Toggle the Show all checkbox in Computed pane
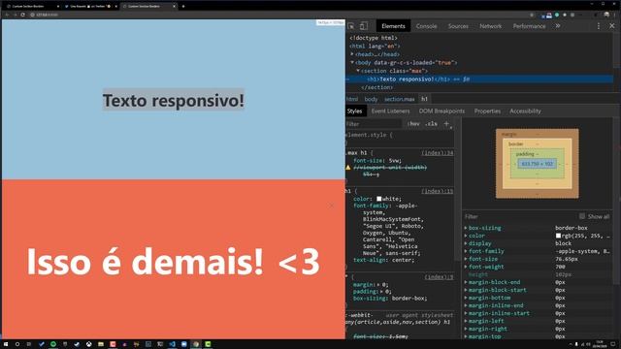 [x=582, y=216]
